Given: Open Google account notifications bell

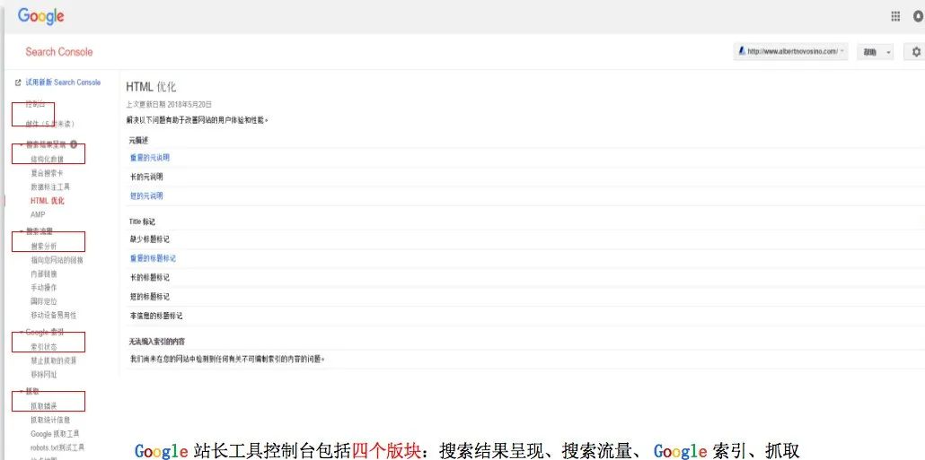Looking at the screenshot, I should tap(919, 16).
